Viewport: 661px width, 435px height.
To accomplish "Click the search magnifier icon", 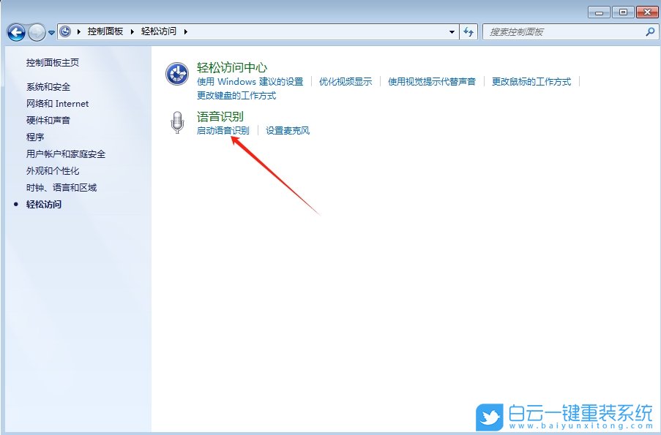I will tap(650, 31).
